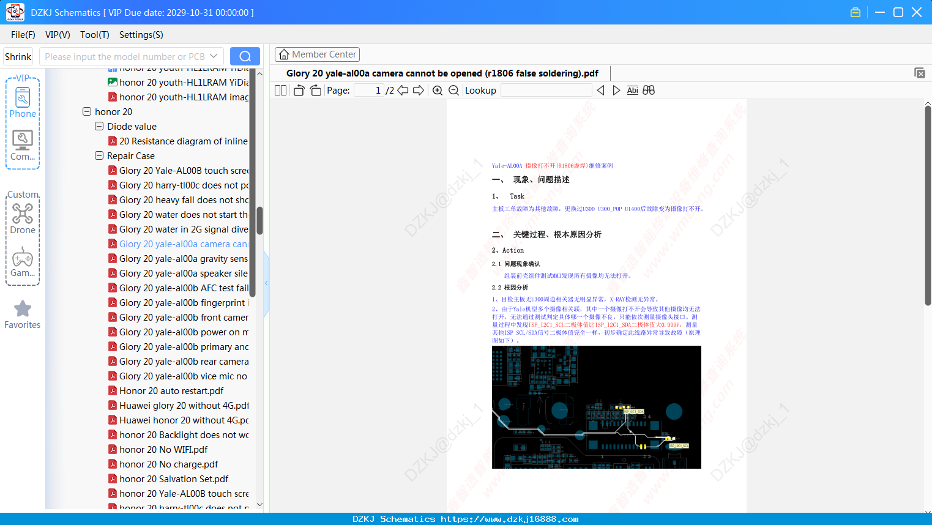Toggle the two-page view icon
Screen dimensions: 932x525
click(x=280, y=91)
